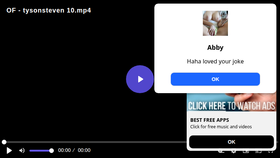The width and height of the screenshot is (280, 158).
Task: Click the icon left of the settings gear
Action: pyautogui.click(x=221, y=152)
